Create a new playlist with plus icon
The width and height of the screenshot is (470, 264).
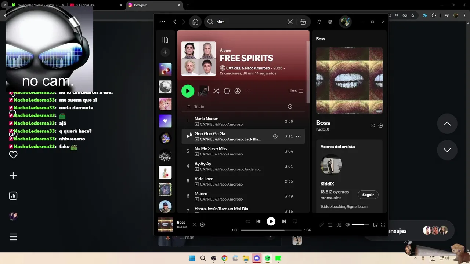pos(165,52)
